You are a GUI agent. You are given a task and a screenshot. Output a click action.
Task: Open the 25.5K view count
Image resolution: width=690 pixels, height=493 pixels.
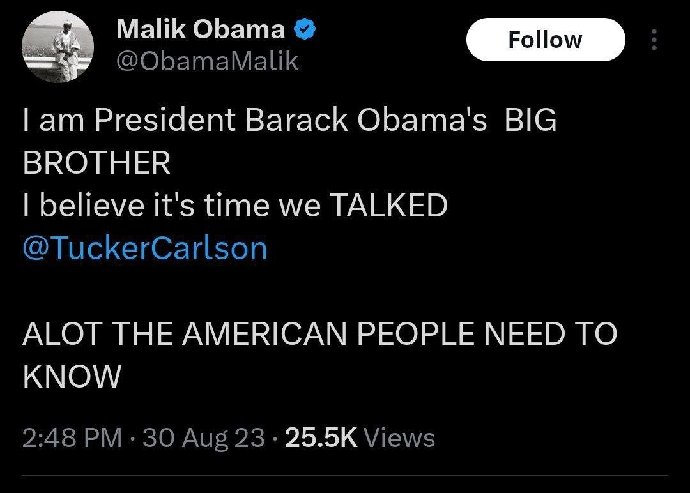coord(321,437)
